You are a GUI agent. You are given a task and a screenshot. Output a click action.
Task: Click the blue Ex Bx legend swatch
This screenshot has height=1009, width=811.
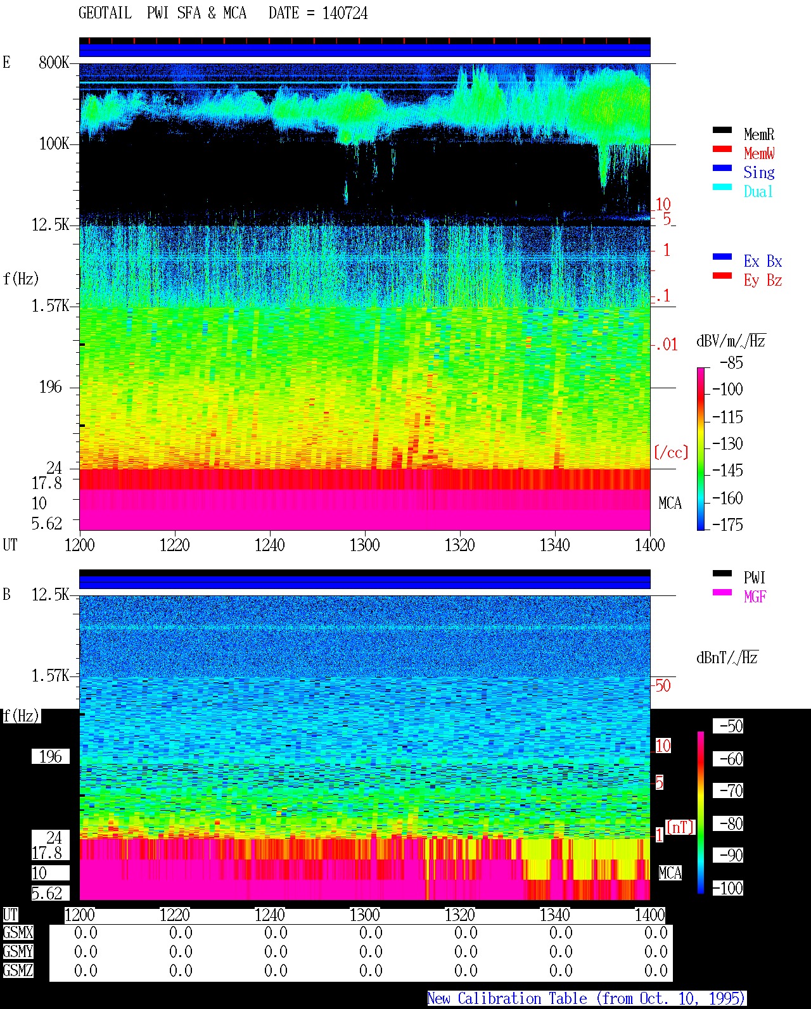722,257
